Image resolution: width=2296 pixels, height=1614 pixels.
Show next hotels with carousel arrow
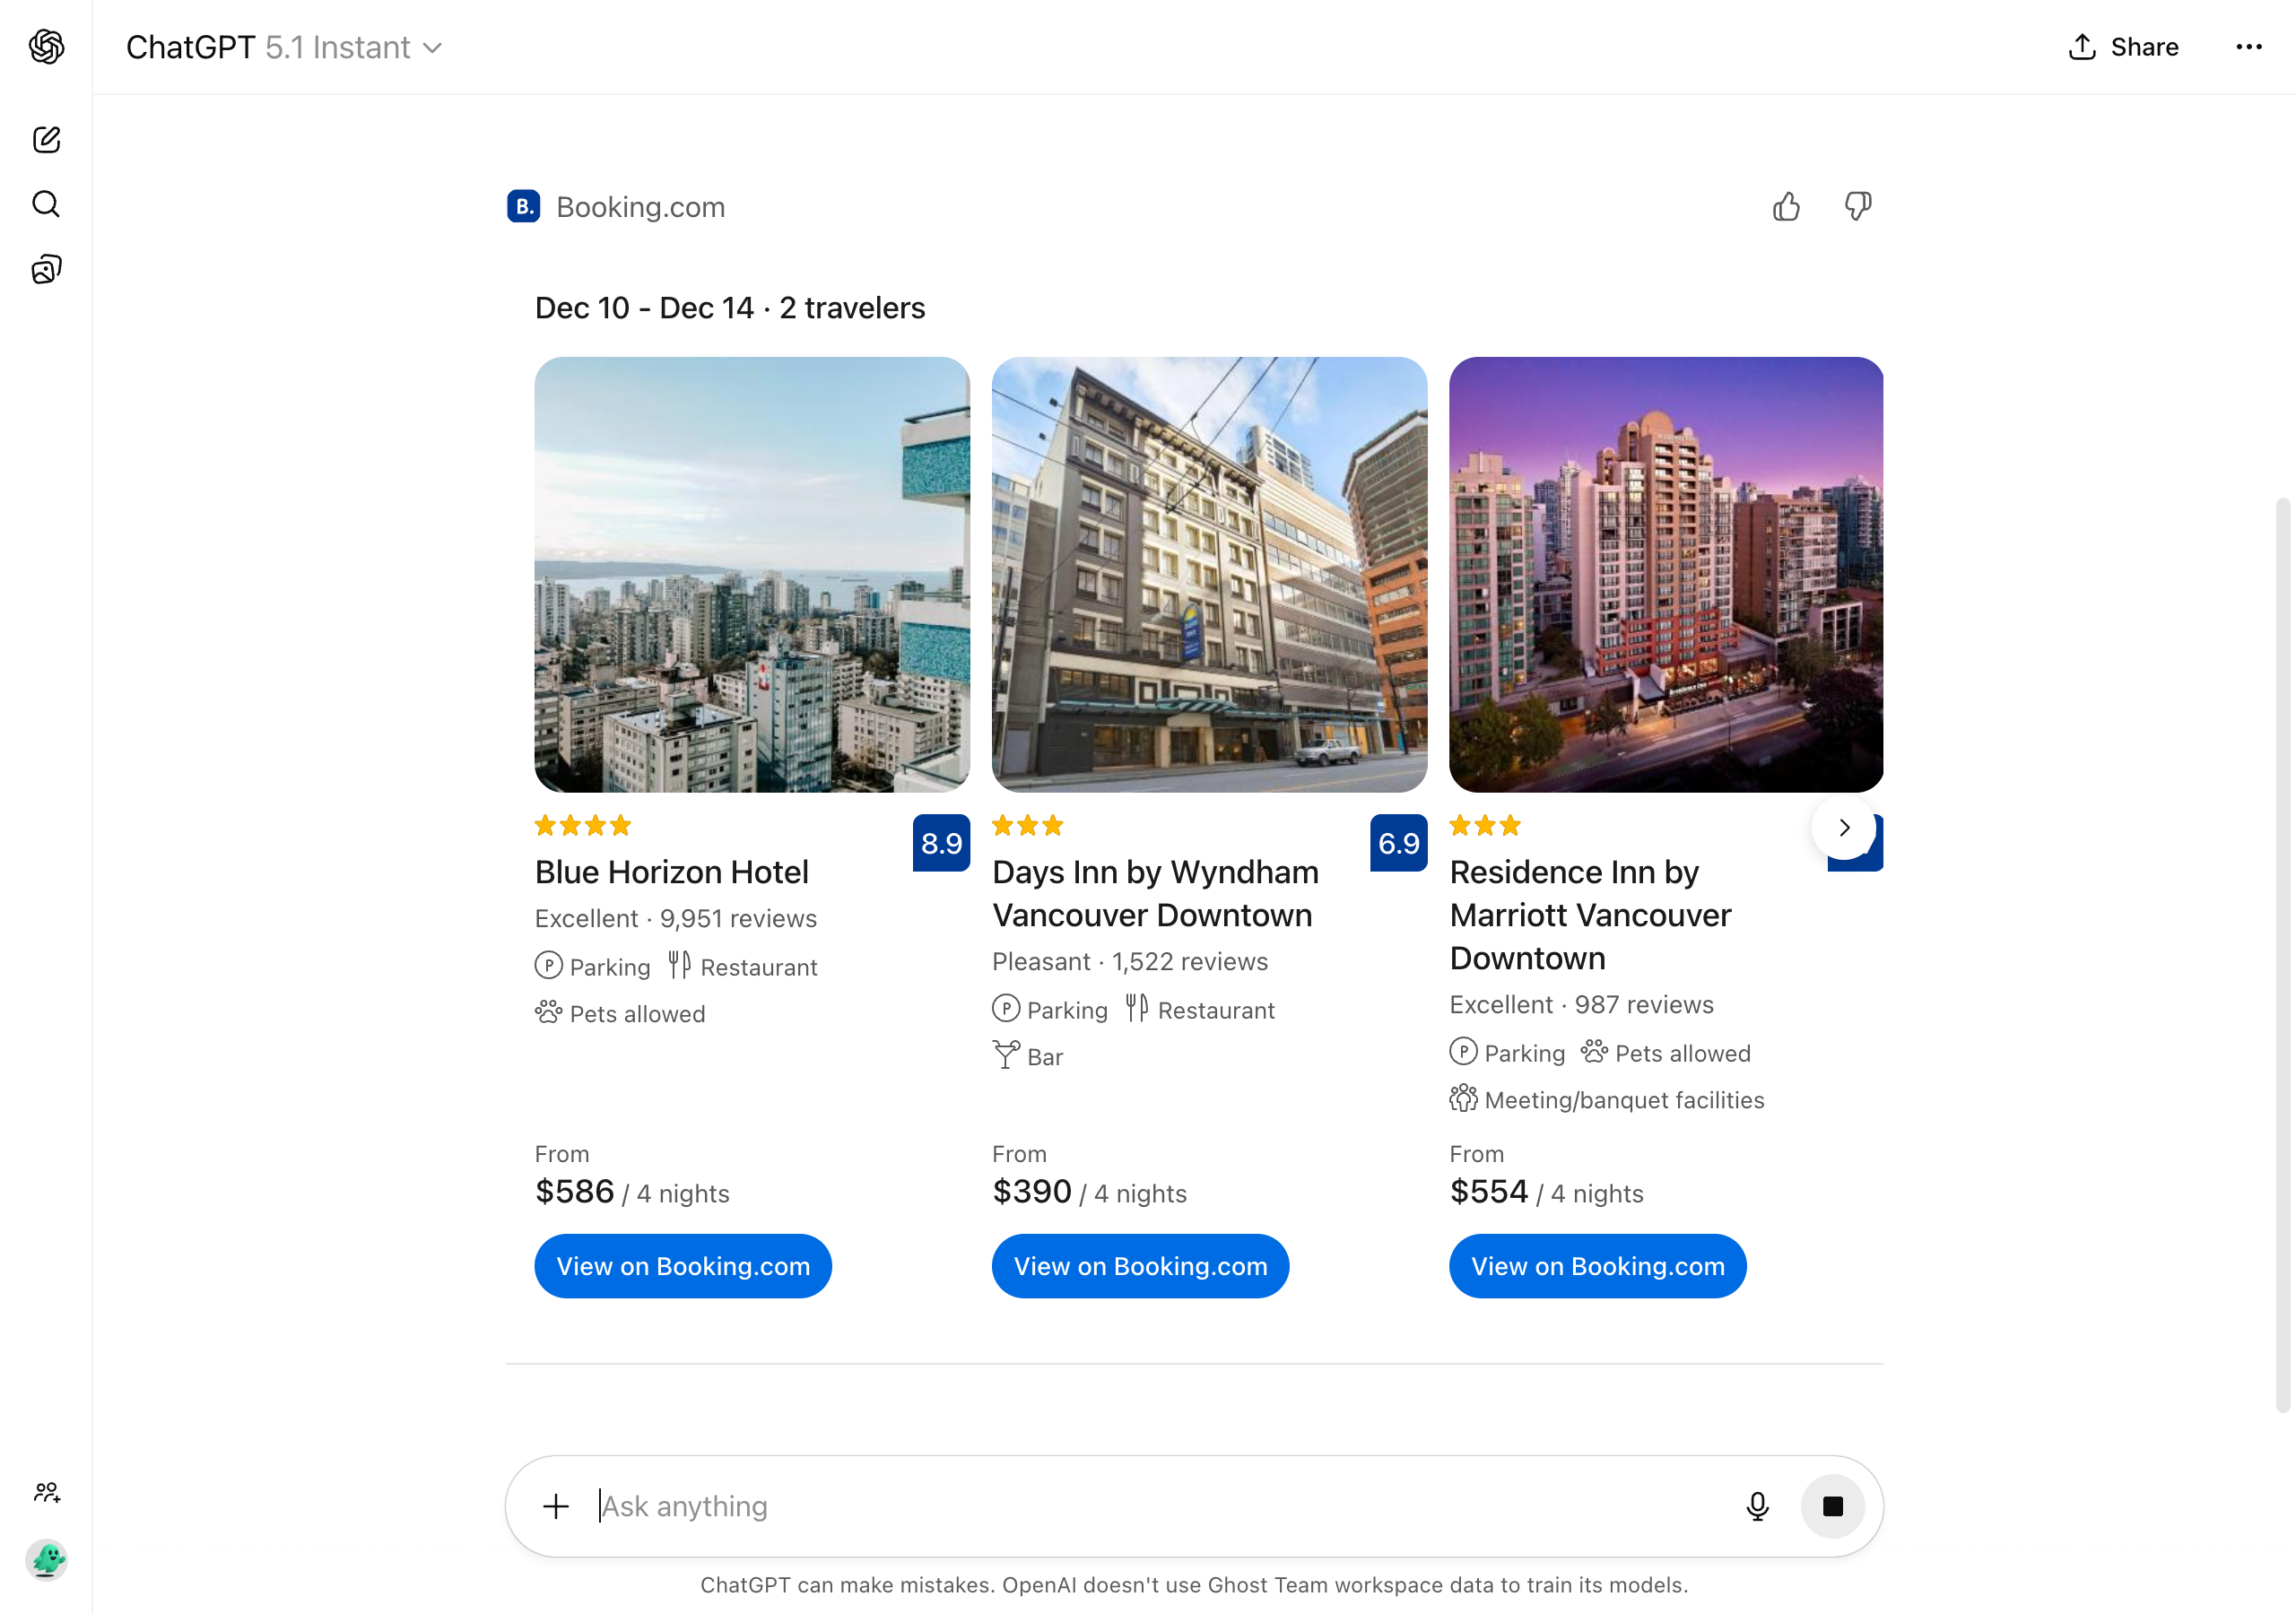(1844, 828)
